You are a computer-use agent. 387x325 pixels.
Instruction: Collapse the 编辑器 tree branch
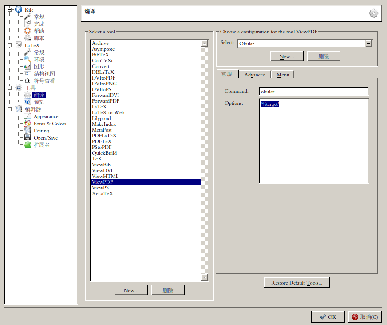coord(9,109)
